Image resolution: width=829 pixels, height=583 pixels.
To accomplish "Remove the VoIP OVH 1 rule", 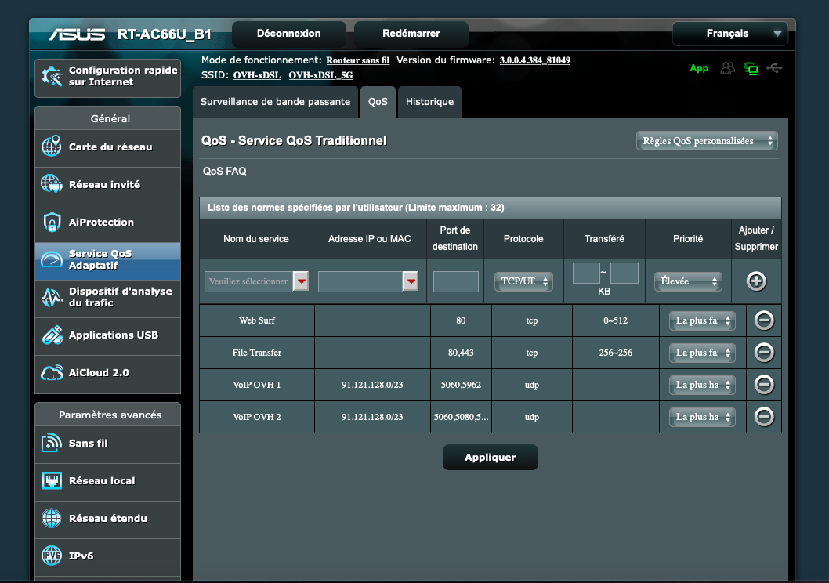I will pos(764,385).
